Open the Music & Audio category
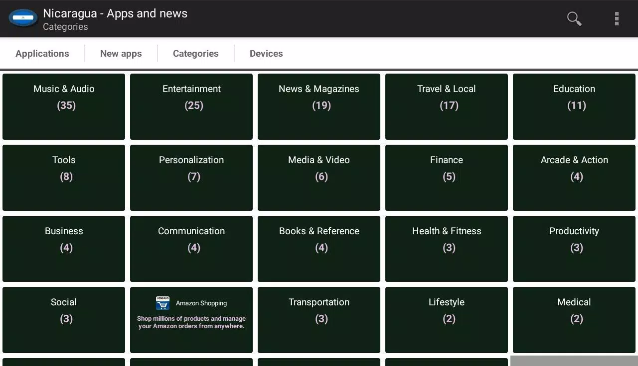 coord(64,106)
